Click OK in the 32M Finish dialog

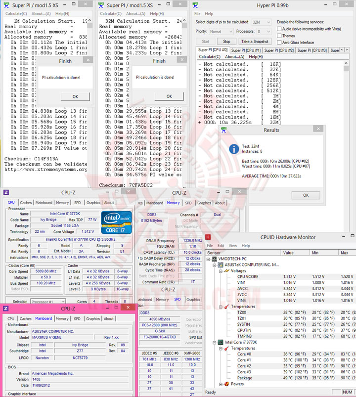pyautogui.click(x=169, y=96)
